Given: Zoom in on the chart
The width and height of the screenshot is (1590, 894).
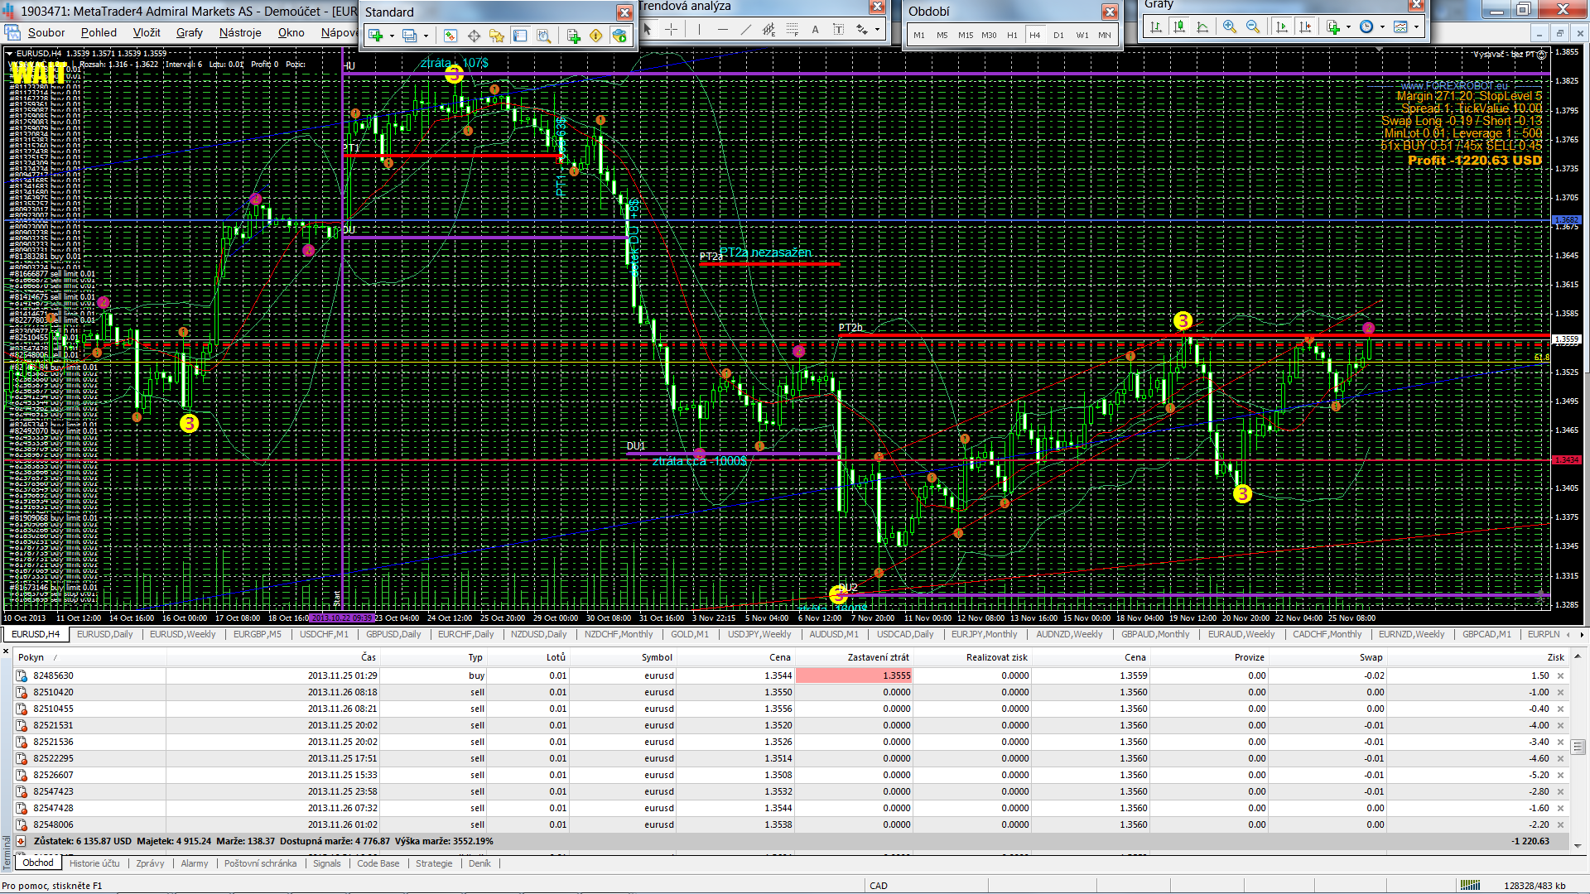Looking at the screenshot, I should [x=1229, y=27].
